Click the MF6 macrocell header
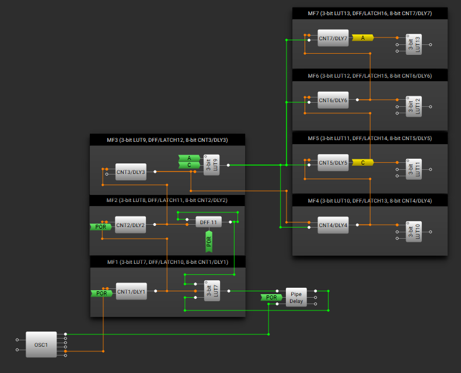461x373 pixels. (370, 76)
